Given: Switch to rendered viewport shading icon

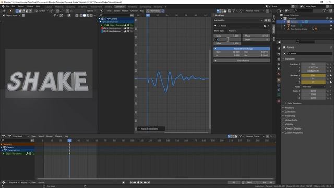Looking at the screenshot, I should coord(91,15).
